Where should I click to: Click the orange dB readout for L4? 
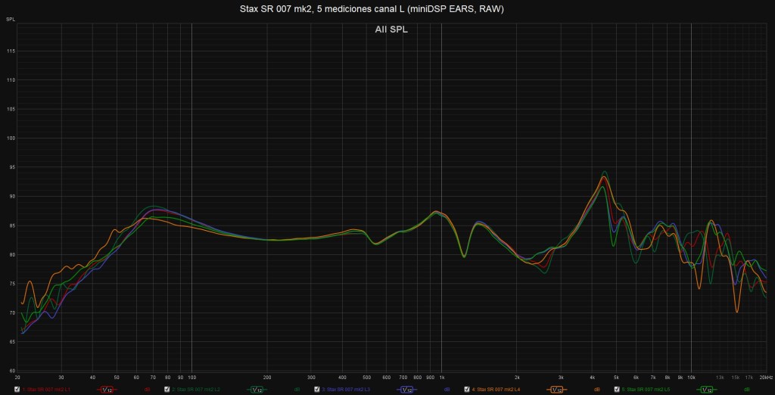(x=596, y=390)
